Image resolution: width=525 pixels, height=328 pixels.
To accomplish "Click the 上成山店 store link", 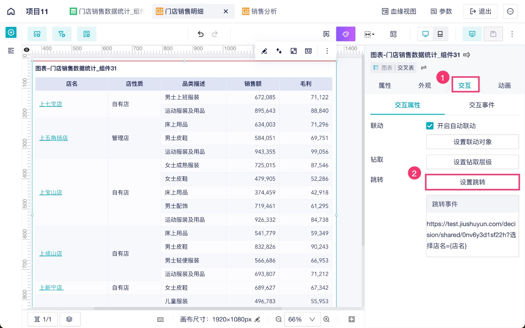I will click(51, 254).
